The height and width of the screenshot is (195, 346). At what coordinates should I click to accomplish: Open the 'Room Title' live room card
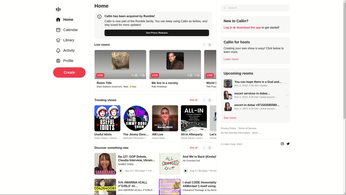pos(120,70)
